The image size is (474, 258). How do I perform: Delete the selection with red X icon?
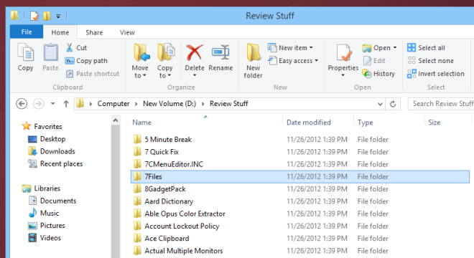(x=195, y=52)
